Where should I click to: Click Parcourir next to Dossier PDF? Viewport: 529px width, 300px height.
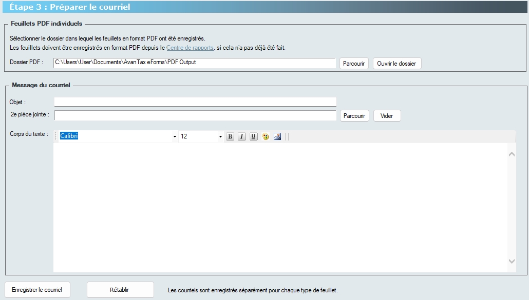point(354,64)
